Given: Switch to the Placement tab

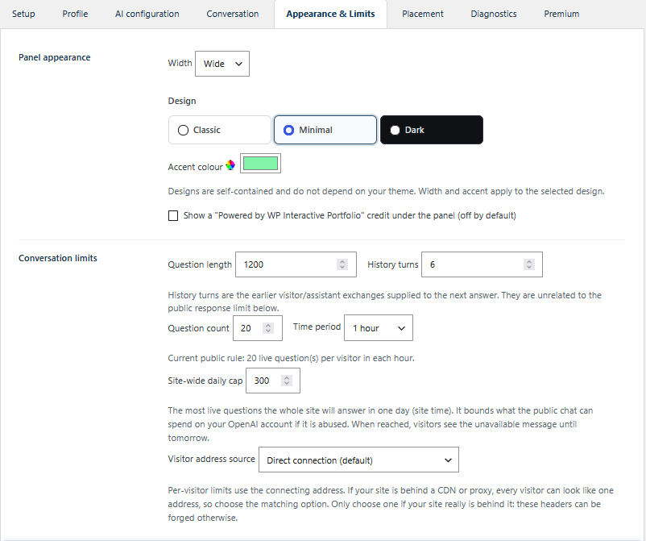Looking at the screenshot, I should click(423, 14).
